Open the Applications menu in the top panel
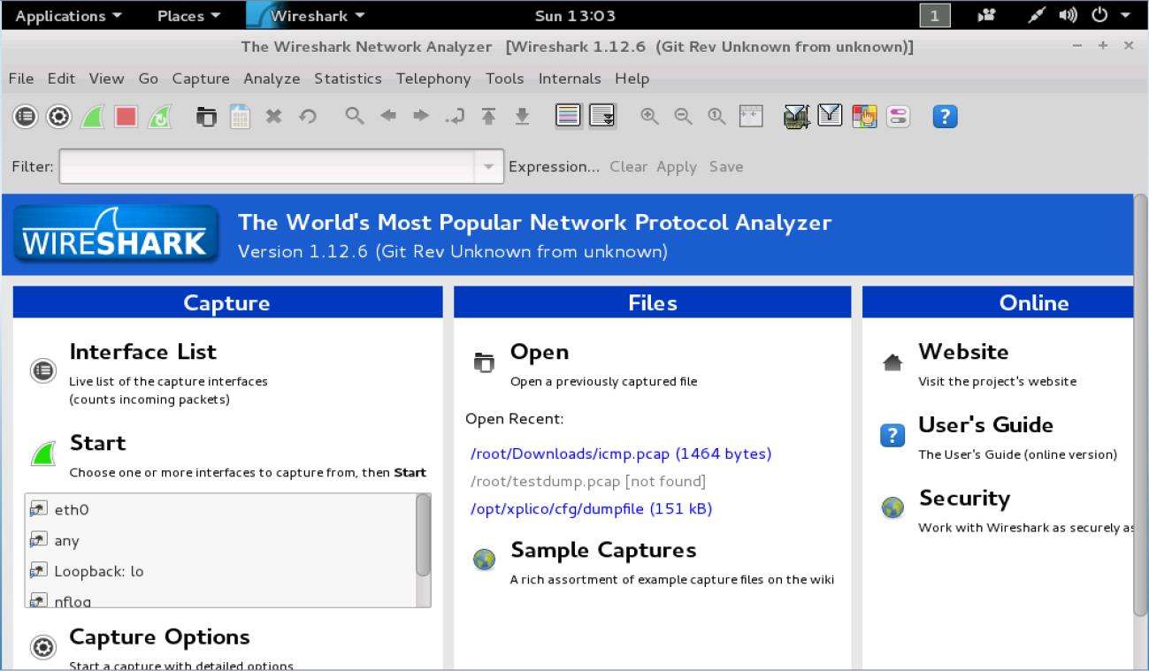Screen dimensions: 1149x671 [x=68, y=16]
